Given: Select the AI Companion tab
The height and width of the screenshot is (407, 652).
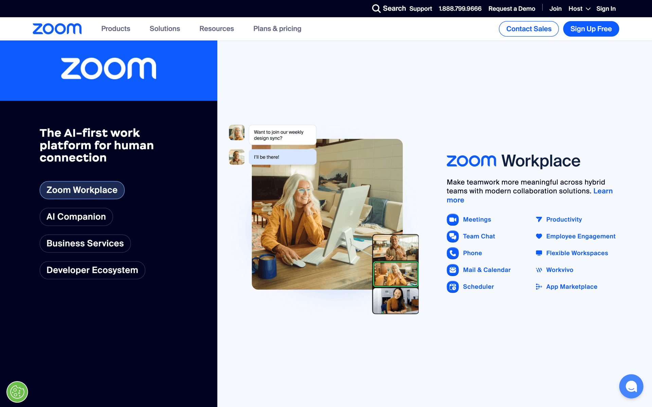Looking at the screenshot, I should pos(76,217).
